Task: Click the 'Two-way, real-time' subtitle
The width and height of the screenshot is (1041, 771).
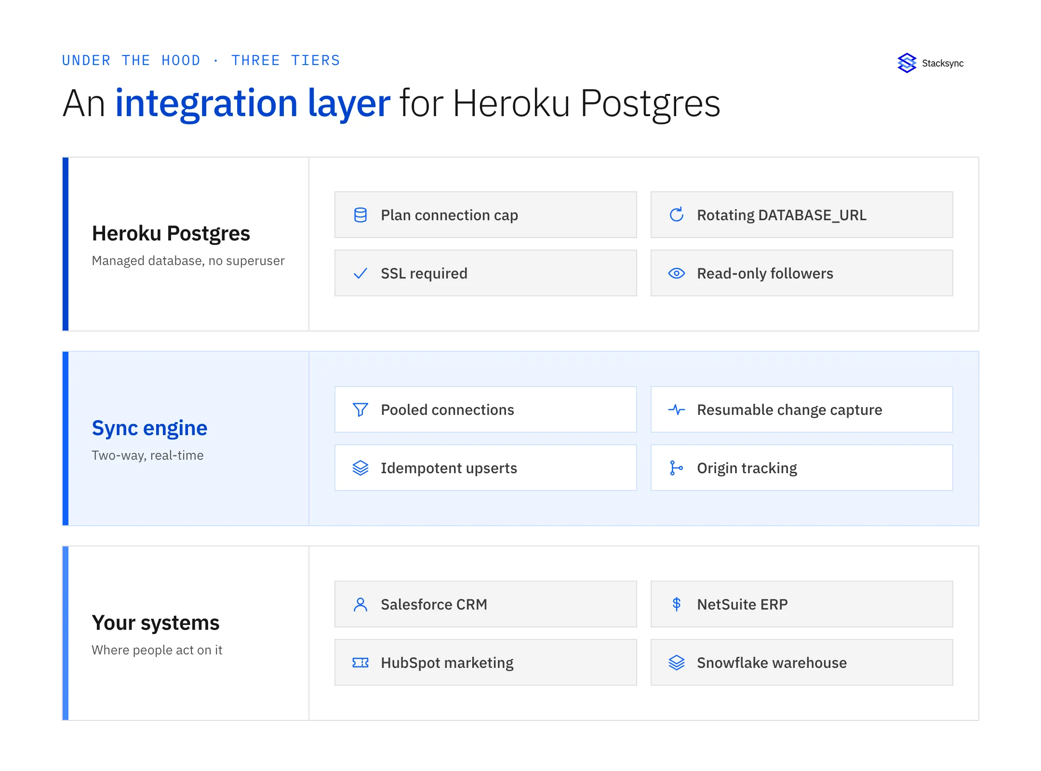Action: tap(147, 455)
